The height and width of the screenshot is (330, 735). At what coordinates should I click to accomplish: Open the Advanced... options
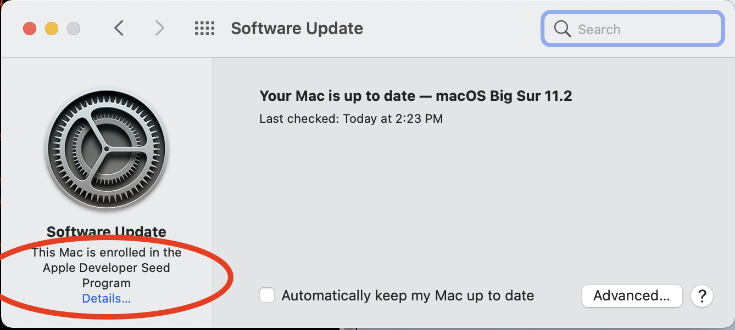pyautogui.click(x=631, y=296)
